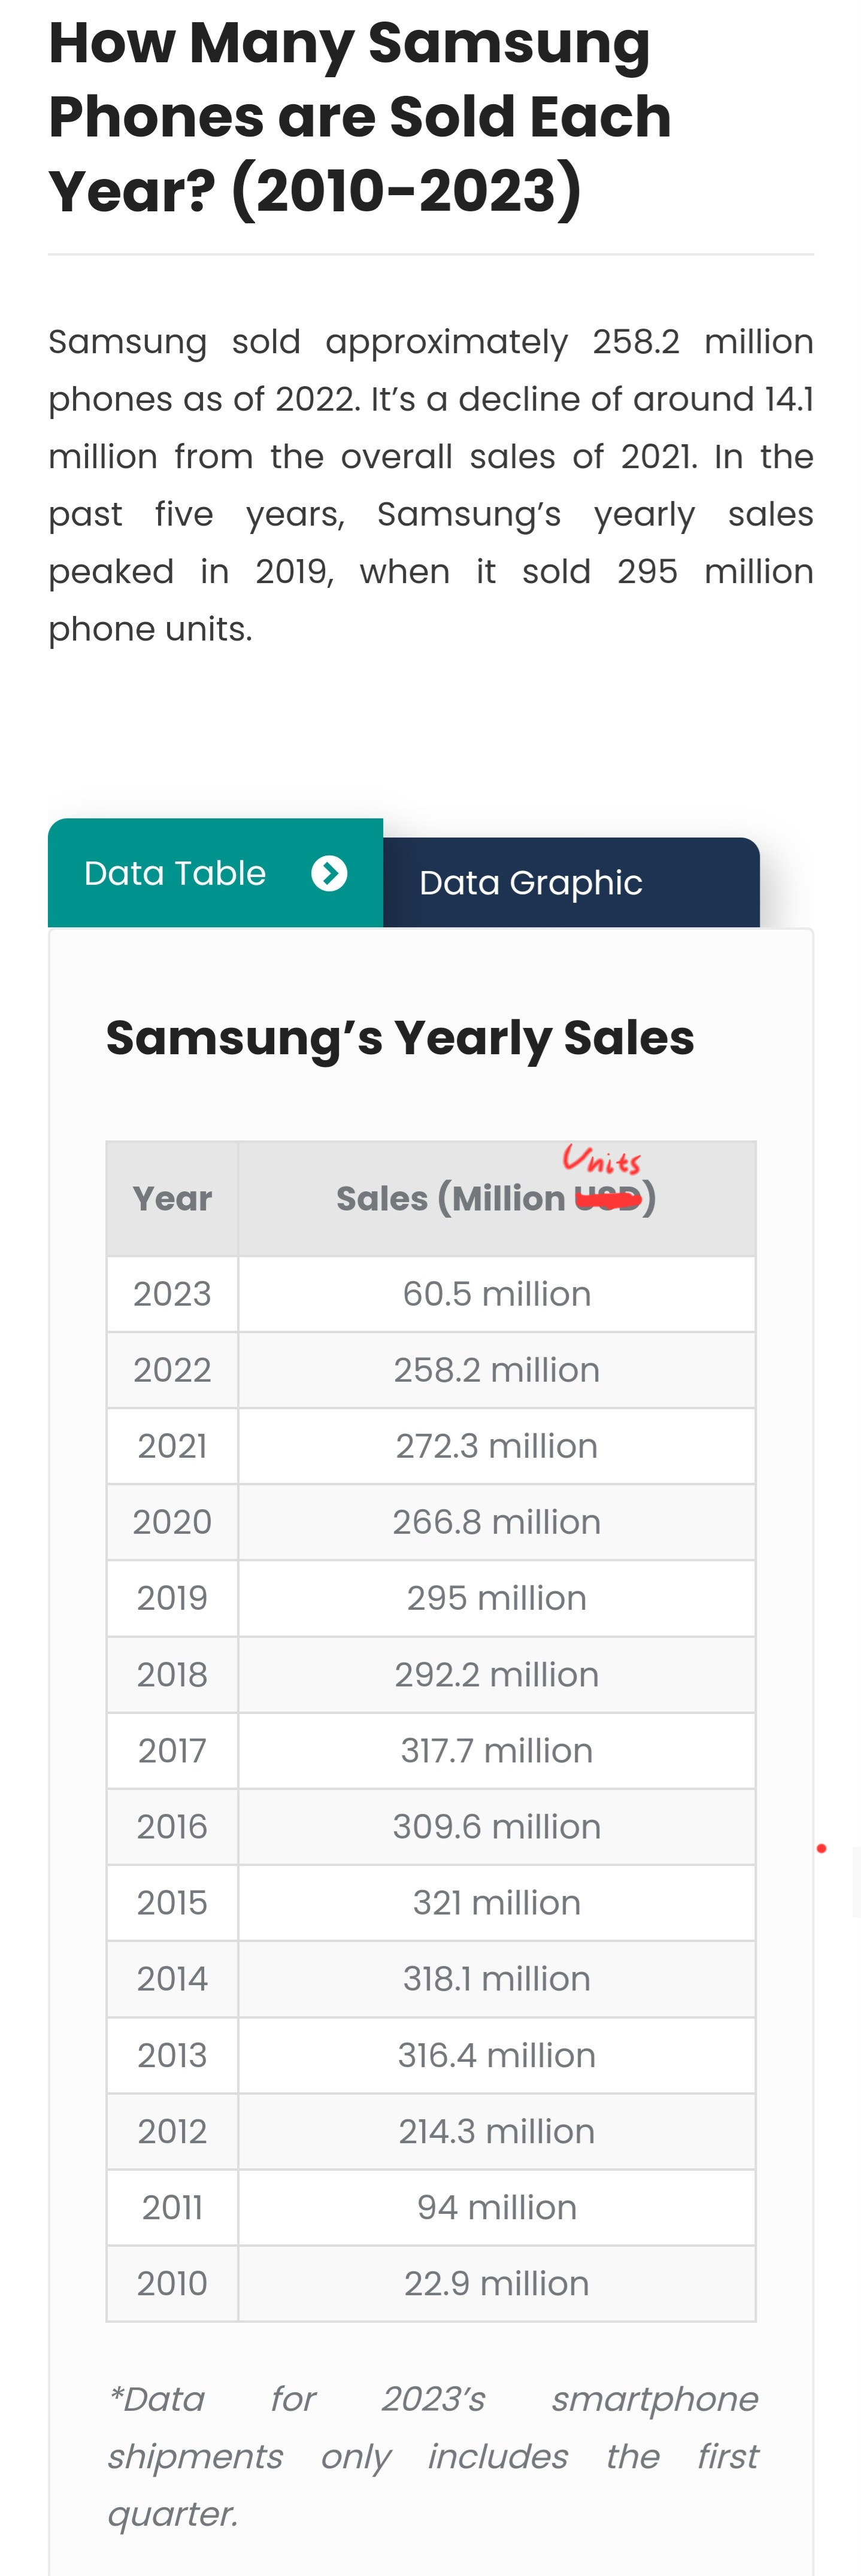Click the page title heading

[360, 117]
